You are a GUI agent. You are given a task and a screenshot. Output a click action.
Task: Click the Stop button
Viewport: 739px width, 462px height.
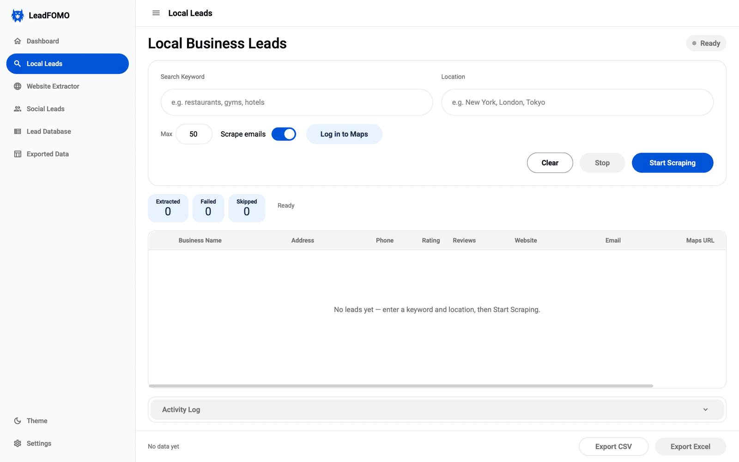pos(602,163)
